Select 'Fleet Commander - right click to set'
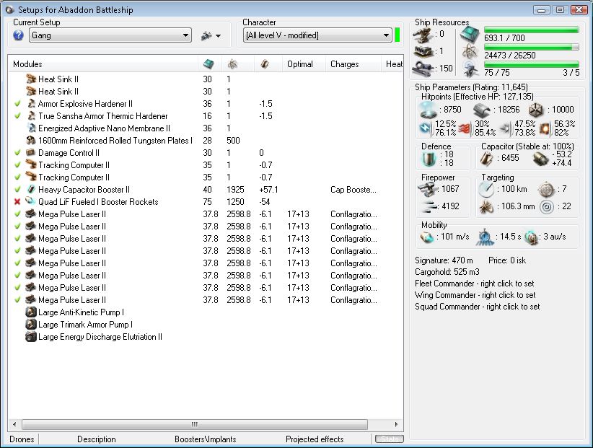Viewport: 593px width, 448px height. click(x=474, y=284)
